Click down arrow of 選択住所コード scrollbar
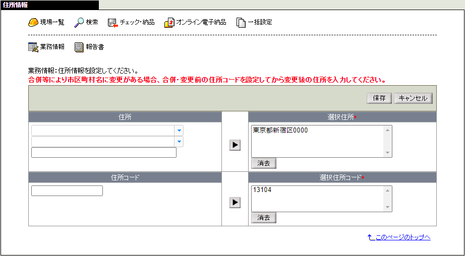 [x=387, y=207]
